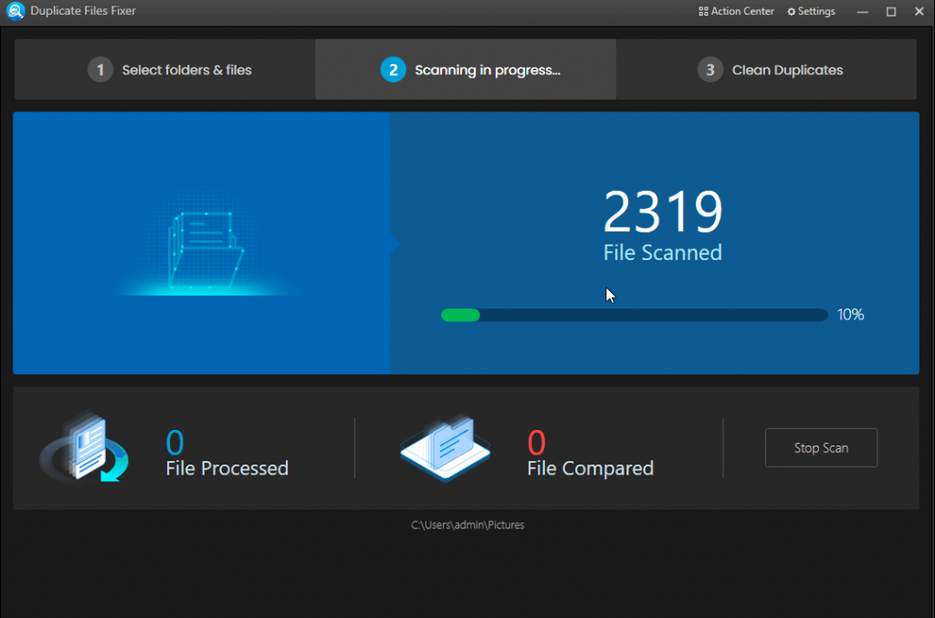This screenshot has width=935, height=618.
Task: Click the Duplicate Files Fixer title text
Action: (83, 11)
